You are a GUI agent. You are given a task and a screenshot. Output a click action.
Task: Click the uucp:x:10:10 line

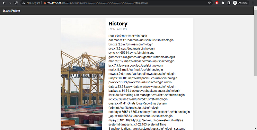(143, 78)
